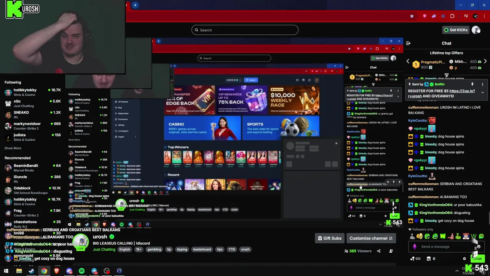Click the urosh channel name
This screenshot has width=490, height=276.
pyautogui.click(x=100, y=237)
